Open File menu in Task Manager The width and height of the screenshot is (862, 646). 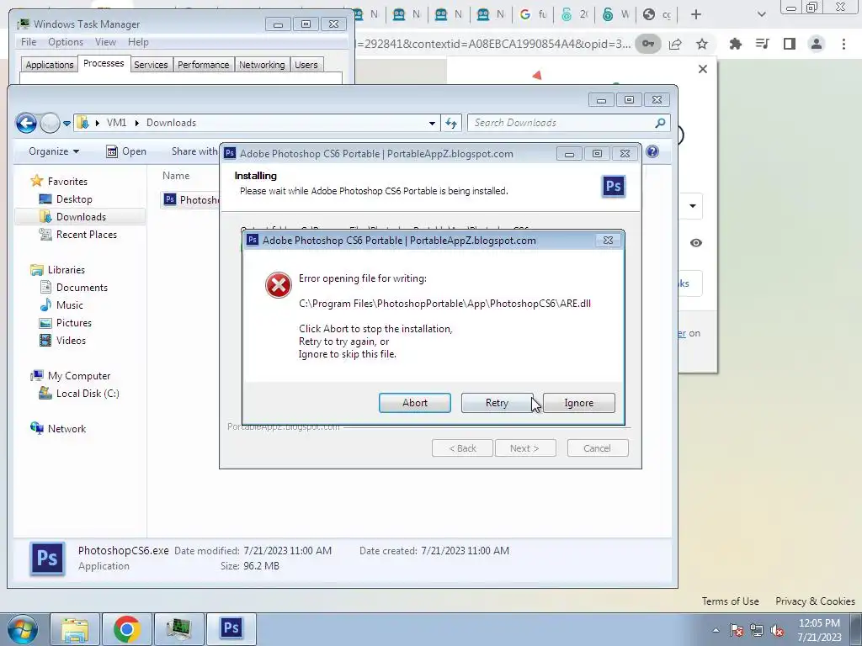[29, 42]
